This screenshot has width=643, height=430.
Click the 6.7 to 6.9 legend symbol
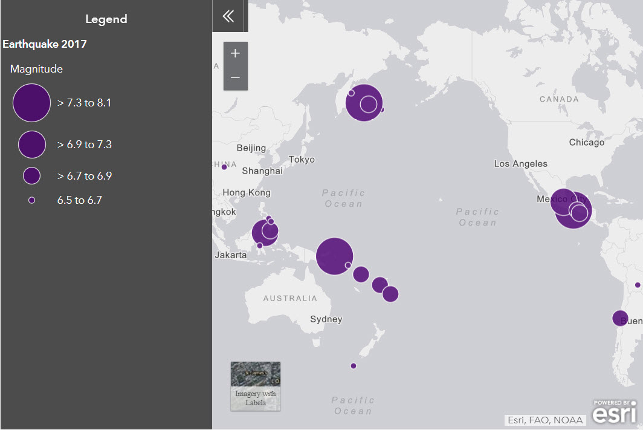(x=31, y=175)
